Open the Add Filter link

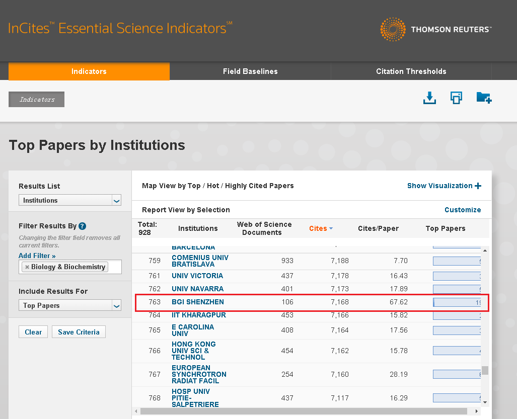[37, 256]
